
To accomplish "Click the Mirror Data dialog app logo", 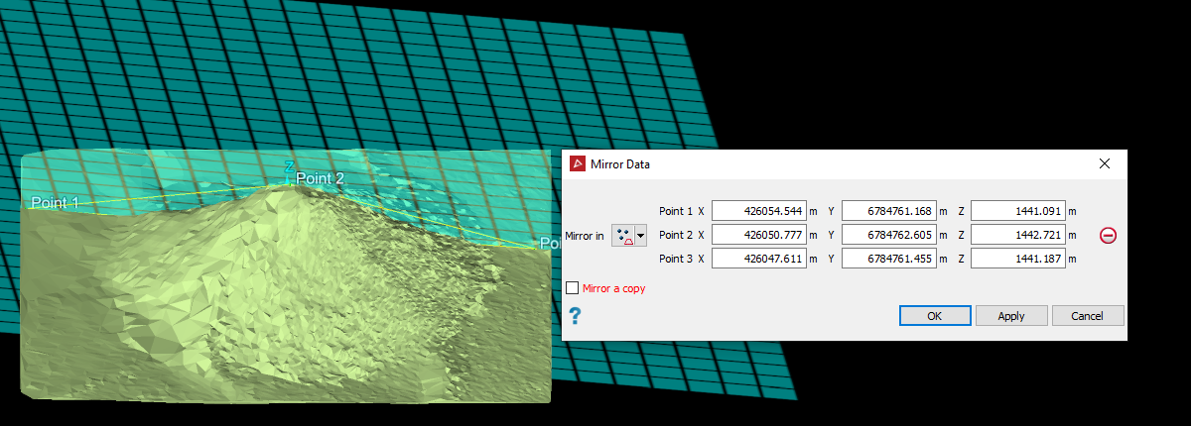I will 577,163.
